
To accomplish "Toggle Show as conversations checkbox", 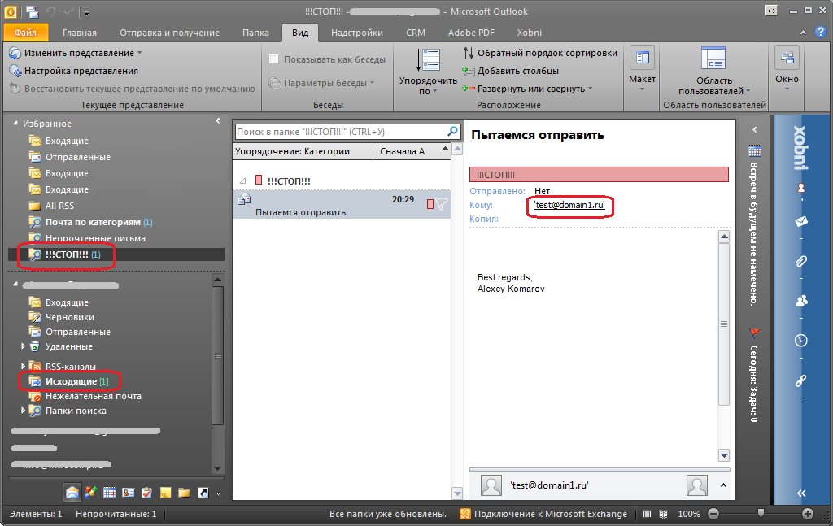I will pos(273,59).
